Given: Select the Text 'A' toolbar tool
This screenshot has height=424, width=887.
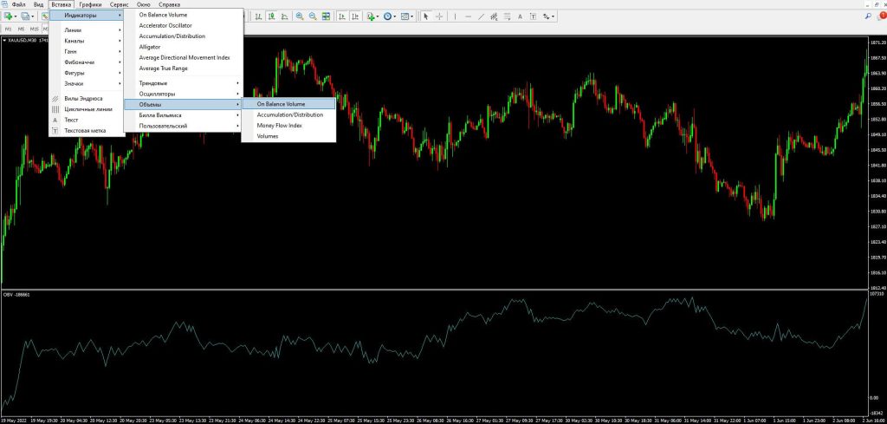Looking at the screenshot, I should click(x=520, y=16).
